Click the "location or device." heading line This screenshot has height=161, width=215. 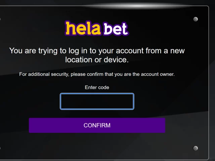point(97,60)
